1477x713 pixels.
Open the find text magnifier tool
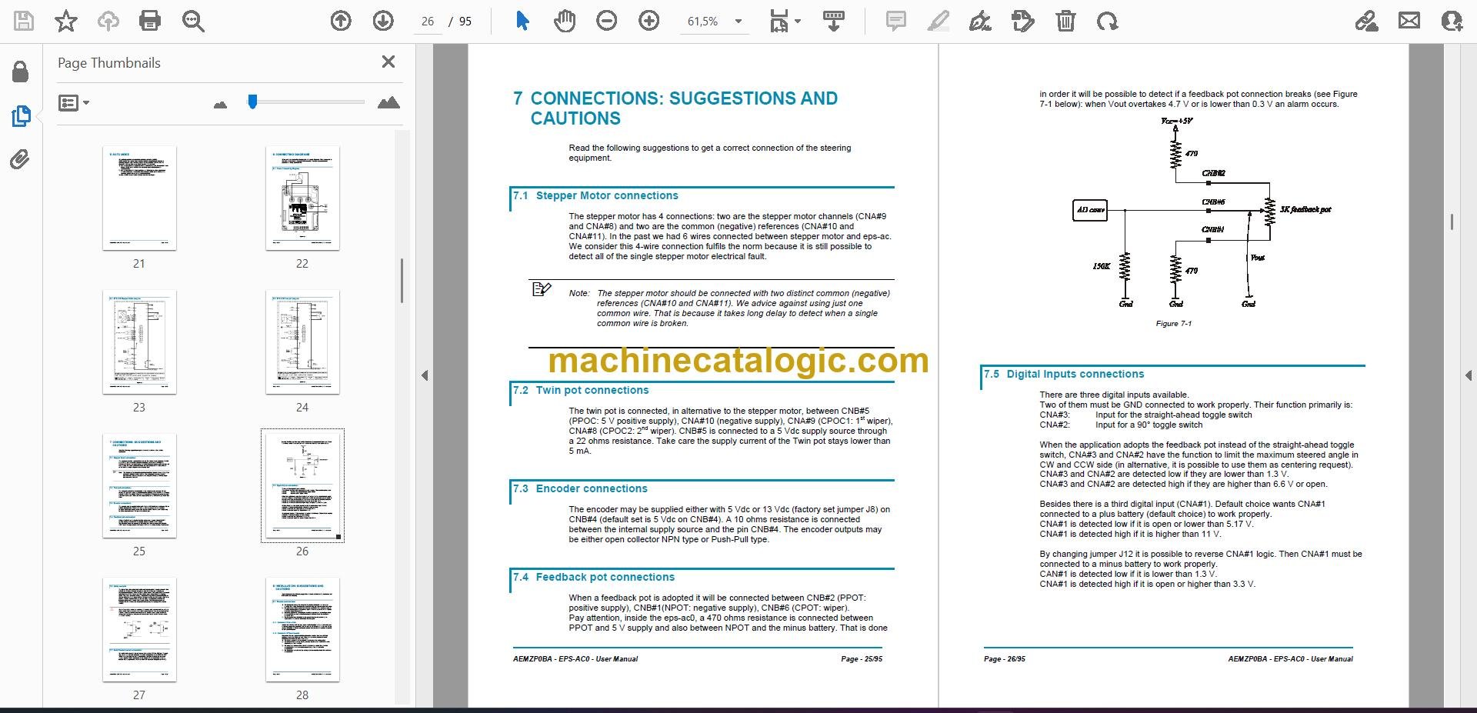pos(193,21)
